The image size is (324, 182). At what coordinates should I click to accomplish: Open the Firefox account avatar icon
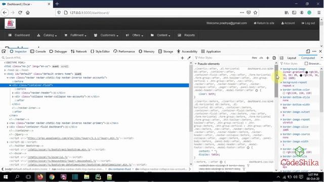(302, 13)
